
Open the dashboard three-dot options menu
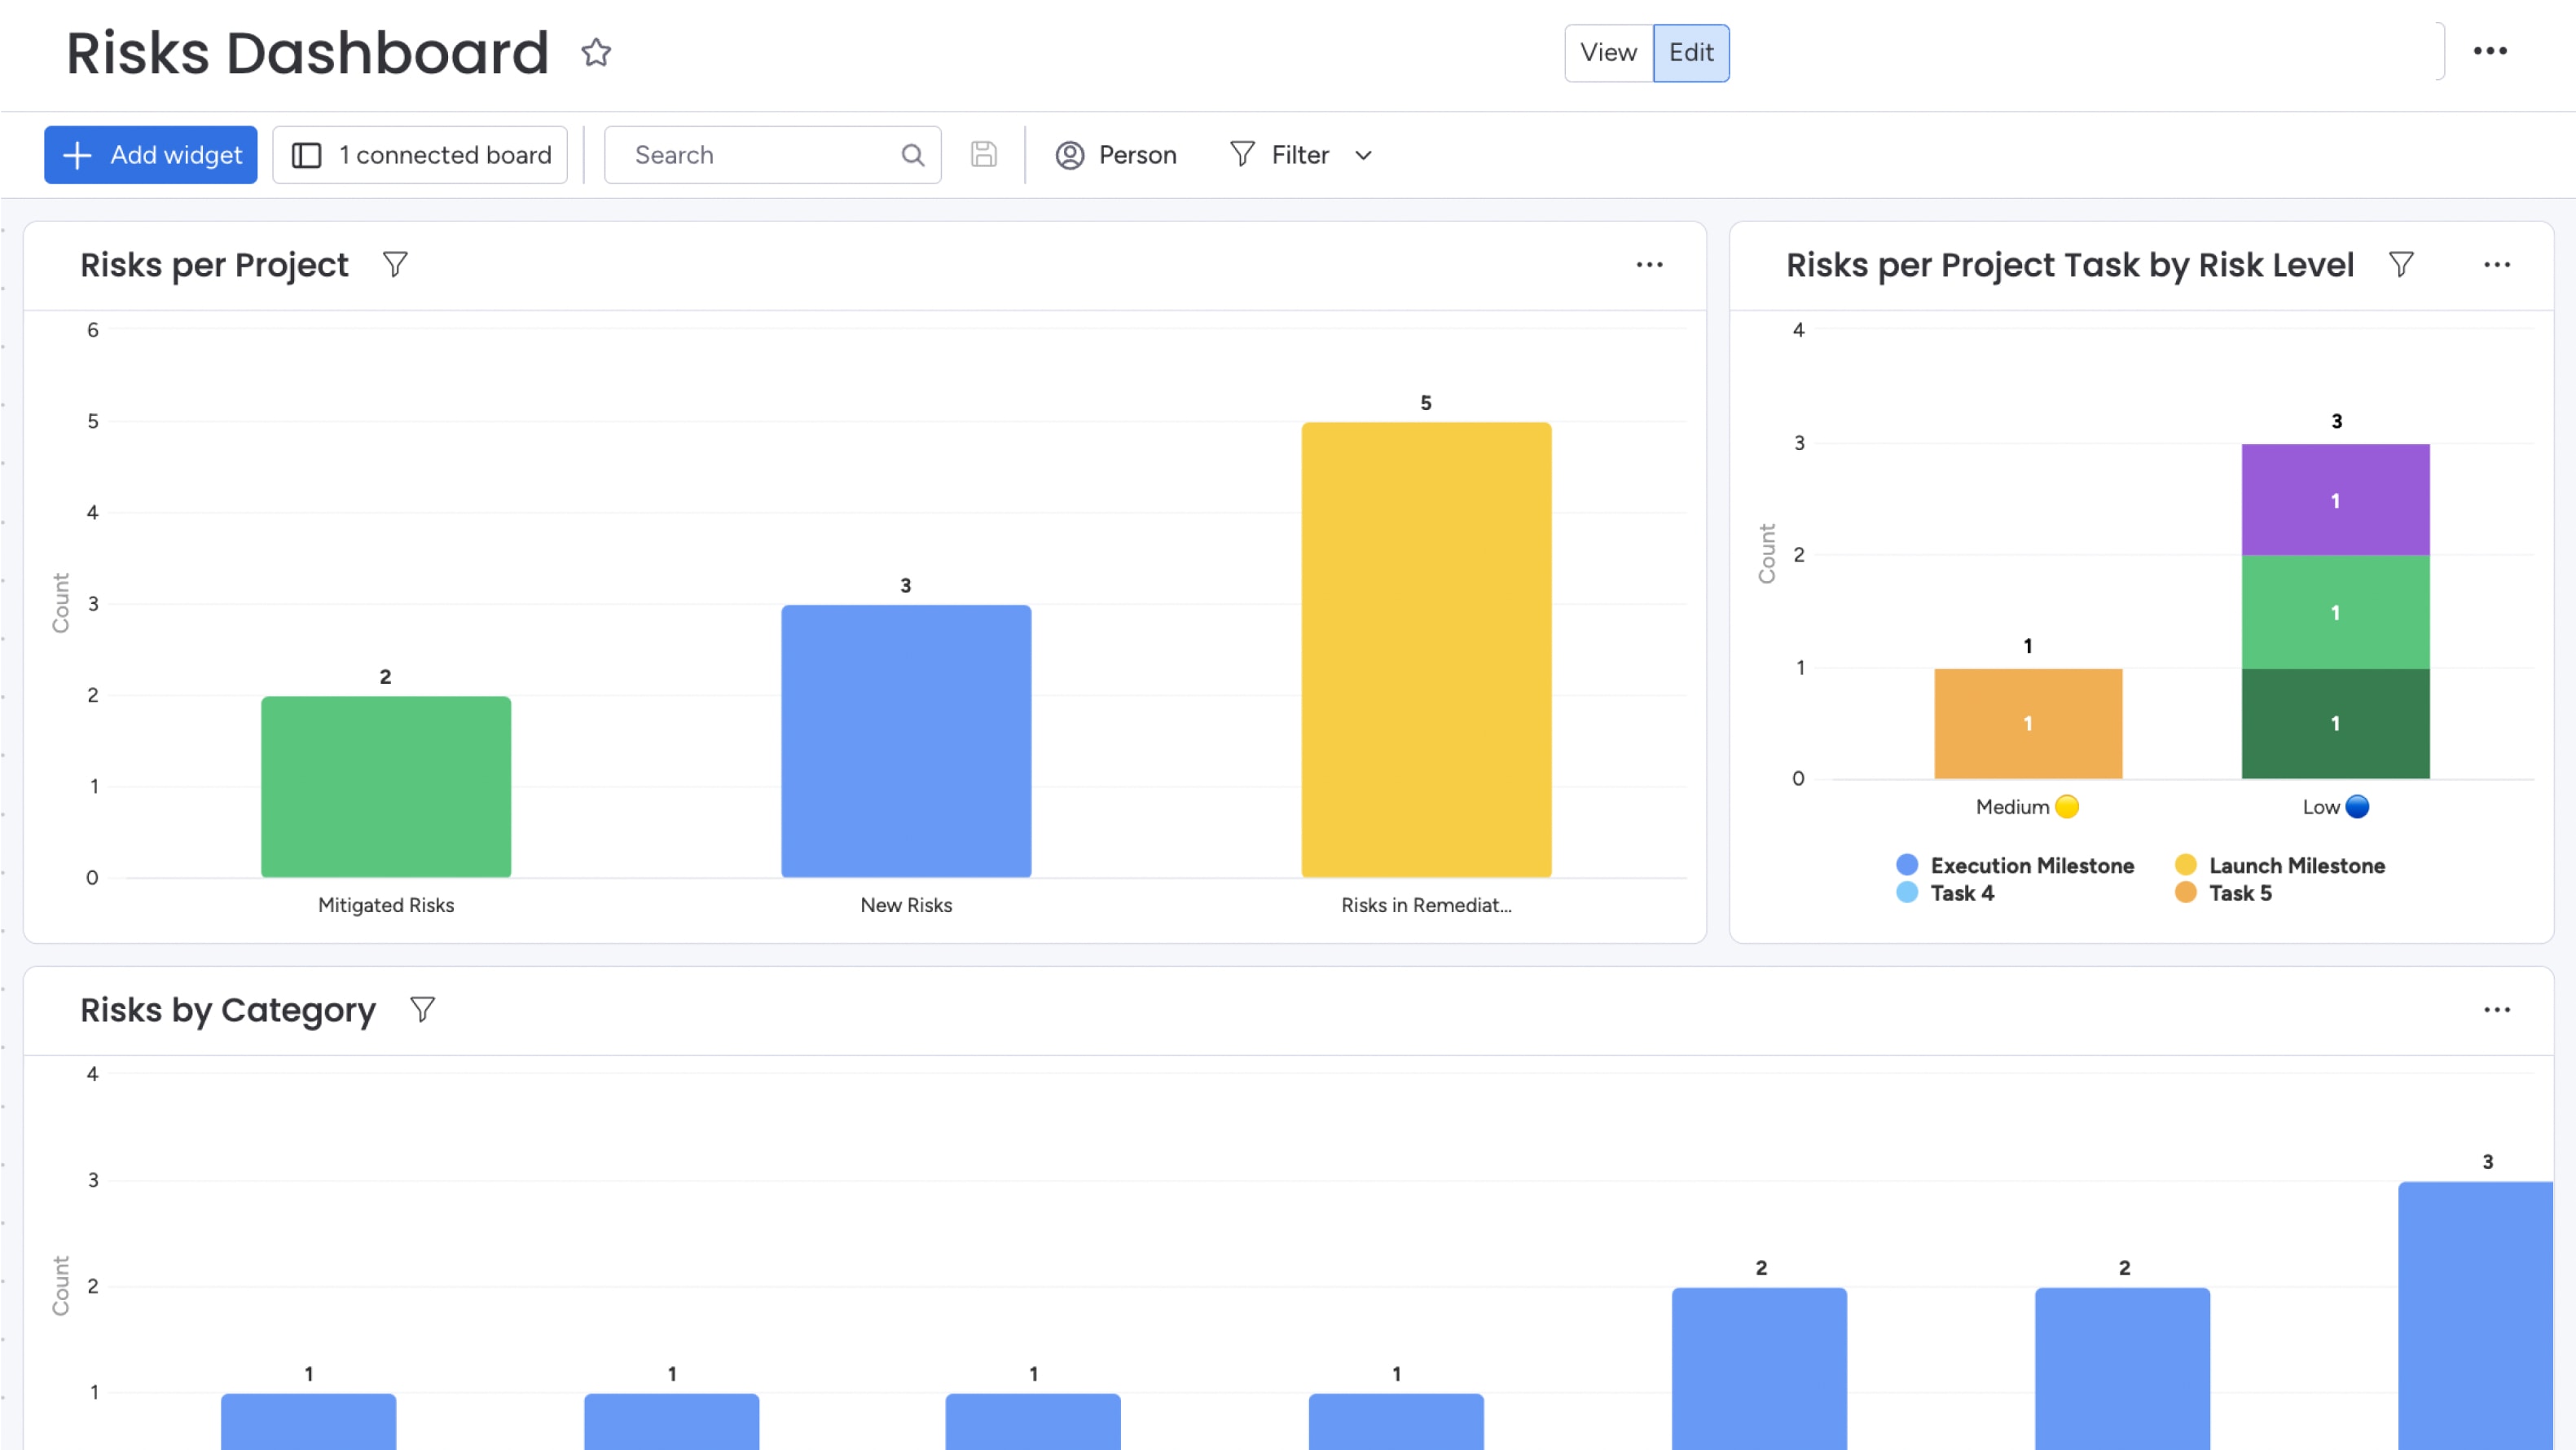pos(2490,51)
